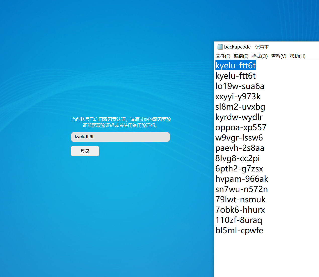
Task: Click the verification code field containing kyeluftt6t
Action: [x=120, y=137]
